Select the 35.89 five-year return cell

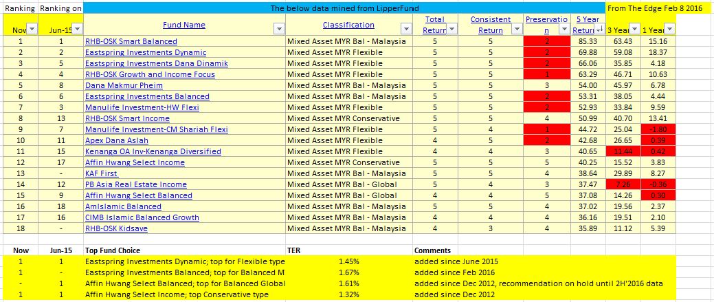588,228
